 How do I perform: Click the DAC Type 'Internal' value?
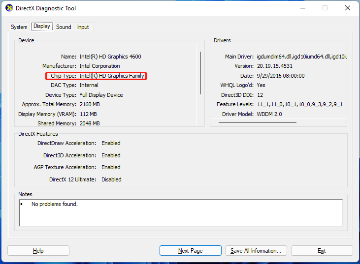tap(89, 85)
